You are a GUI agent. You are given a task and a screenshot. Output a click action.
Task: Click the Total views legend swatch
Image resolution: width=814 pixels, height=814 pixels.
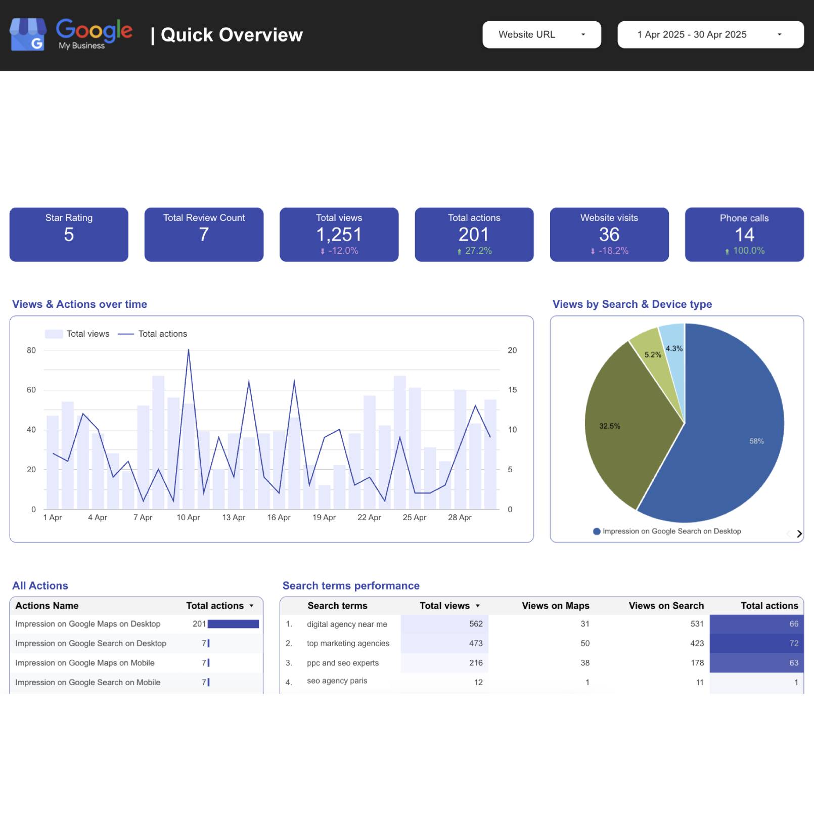coord(54,334)
